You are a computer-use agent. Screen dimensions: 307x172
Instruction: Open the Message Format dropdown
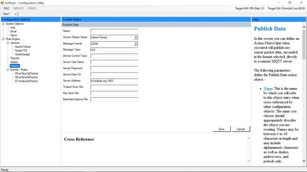click(x=136, y=43)
